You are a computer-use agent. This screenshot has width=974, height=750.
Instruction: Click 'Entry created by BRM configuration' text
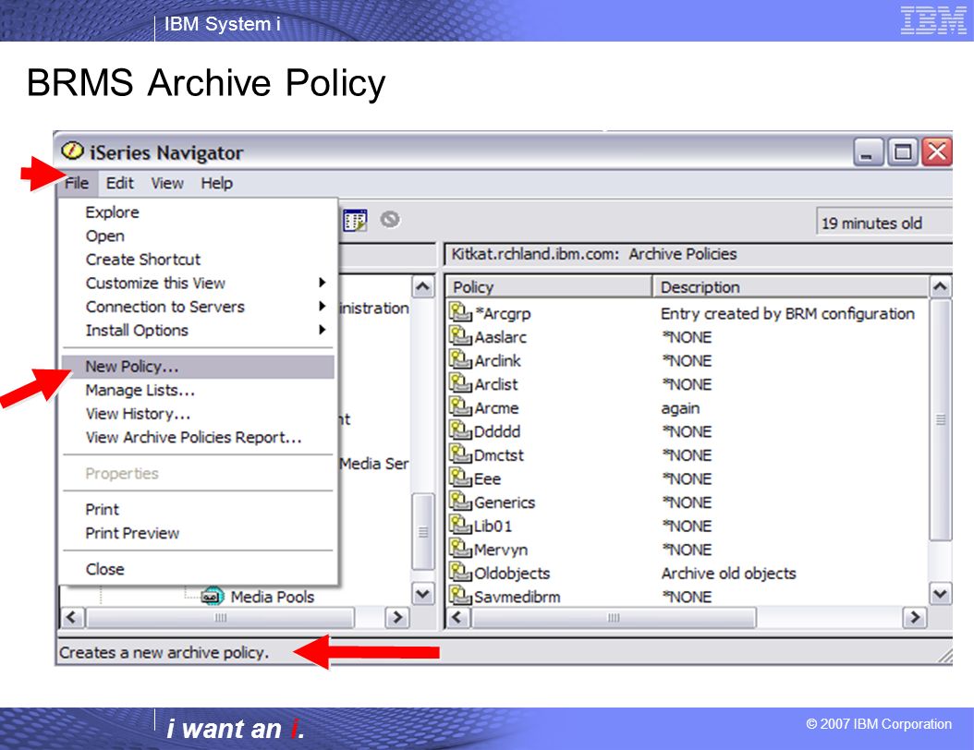[787, 313]
